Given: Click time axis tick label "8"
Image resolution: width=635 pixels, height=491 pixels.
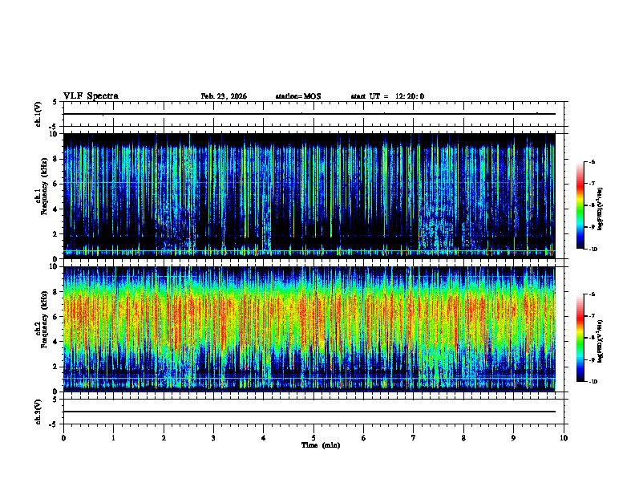Looking at the screenshot, I should [x=463, y=438].
